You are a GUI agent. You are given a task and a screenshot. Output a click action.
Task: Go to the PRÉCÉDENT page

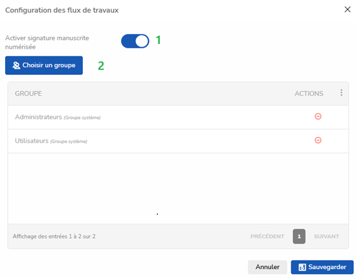click(x=267, y=237)
